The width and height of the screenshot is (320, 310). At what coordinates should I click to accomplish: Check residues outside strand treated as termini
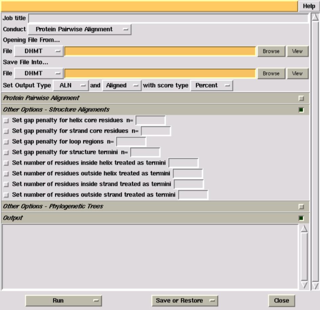[6, 195]
